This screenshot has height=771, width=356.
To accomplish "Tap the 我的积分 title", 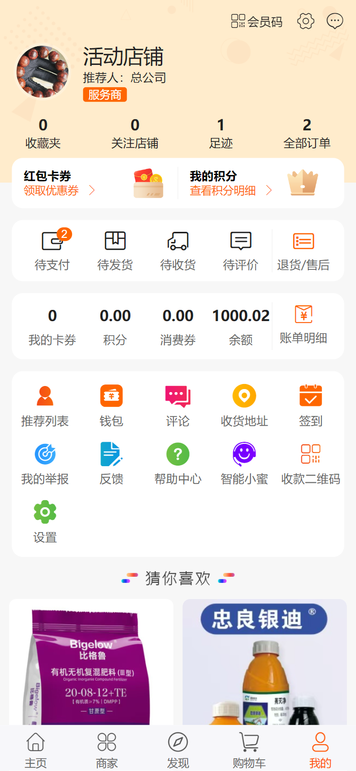I will click(213, 176).
